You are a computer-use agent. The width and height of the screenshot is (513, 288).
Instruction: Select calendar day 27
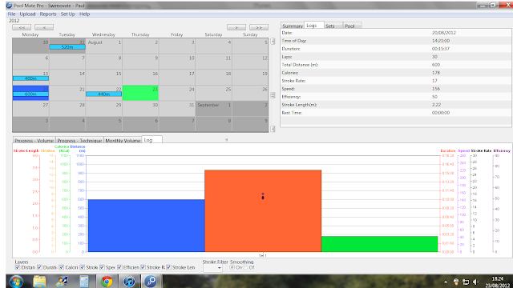30,109
